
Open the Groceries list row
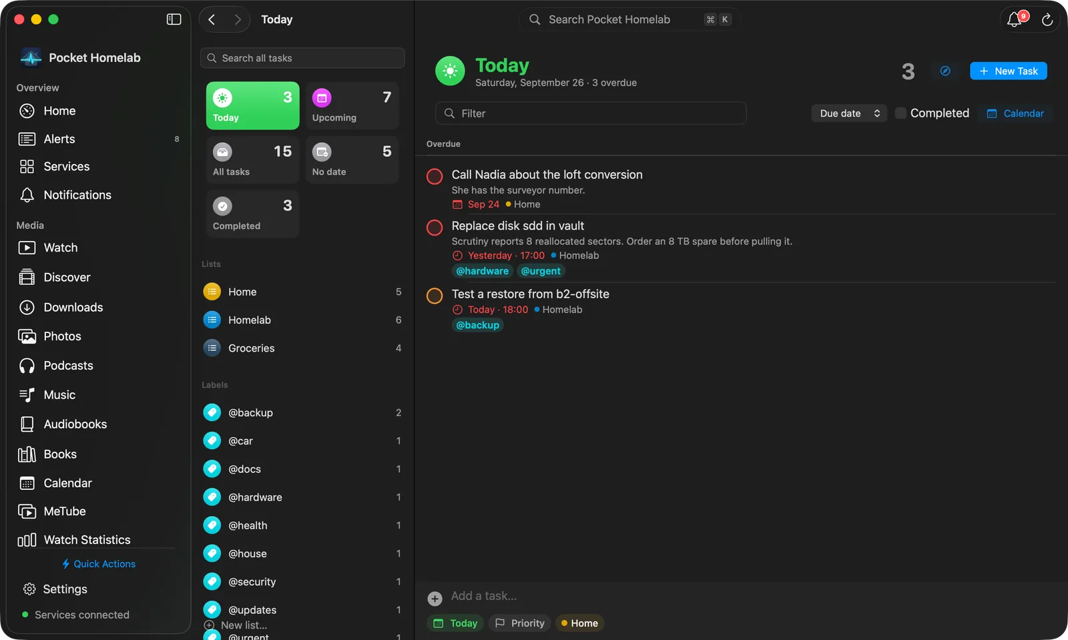click(302, 348)
